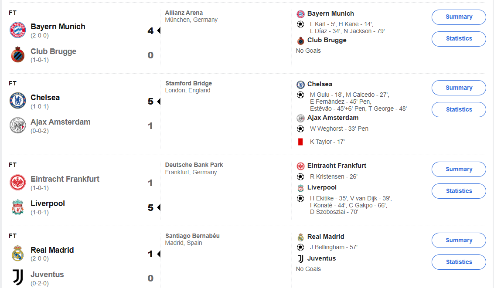494x288 pixels.
Task: Open Statistics for Chelsea vs Ajax match
Action: (459, 110)
